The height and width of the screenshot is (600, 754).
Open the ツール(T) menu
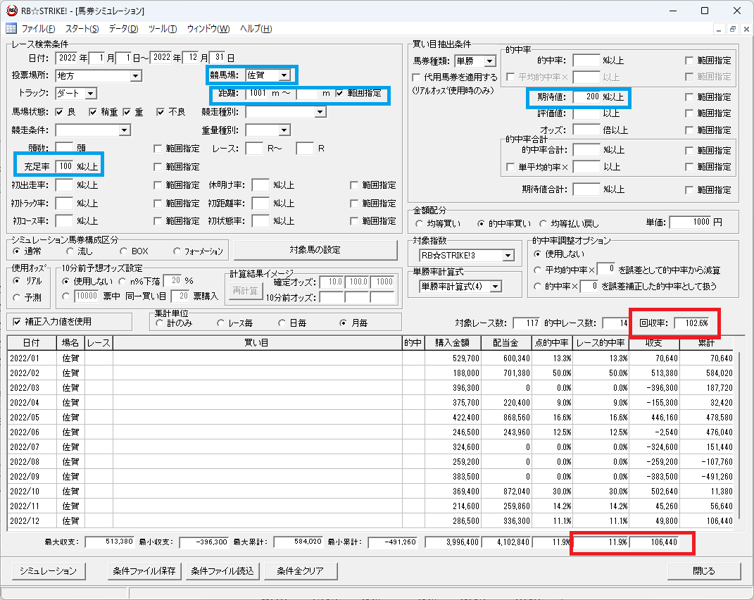point(163,29)
